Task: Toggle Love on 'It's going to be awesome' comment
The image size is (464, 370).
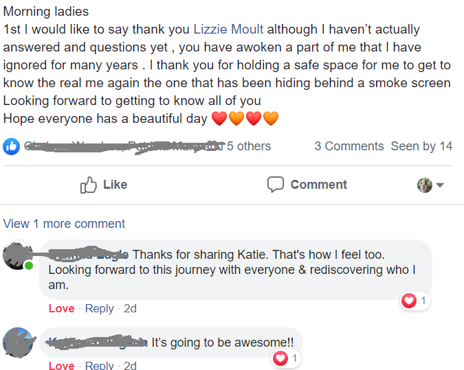Action: [61, 365]
